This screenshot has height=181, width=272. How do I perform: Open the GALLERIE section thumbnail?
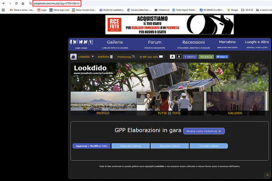236,103
